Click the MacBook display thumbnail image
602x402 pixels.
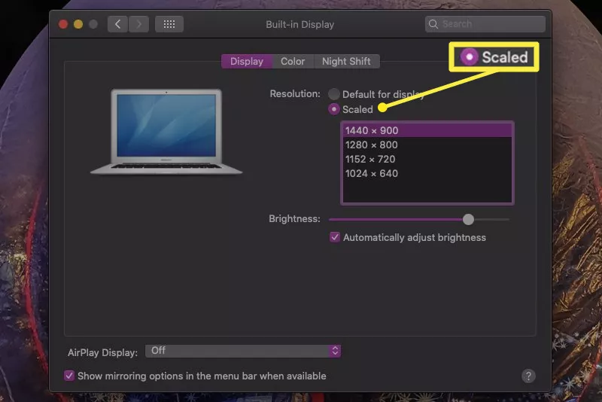coord(166,132)
